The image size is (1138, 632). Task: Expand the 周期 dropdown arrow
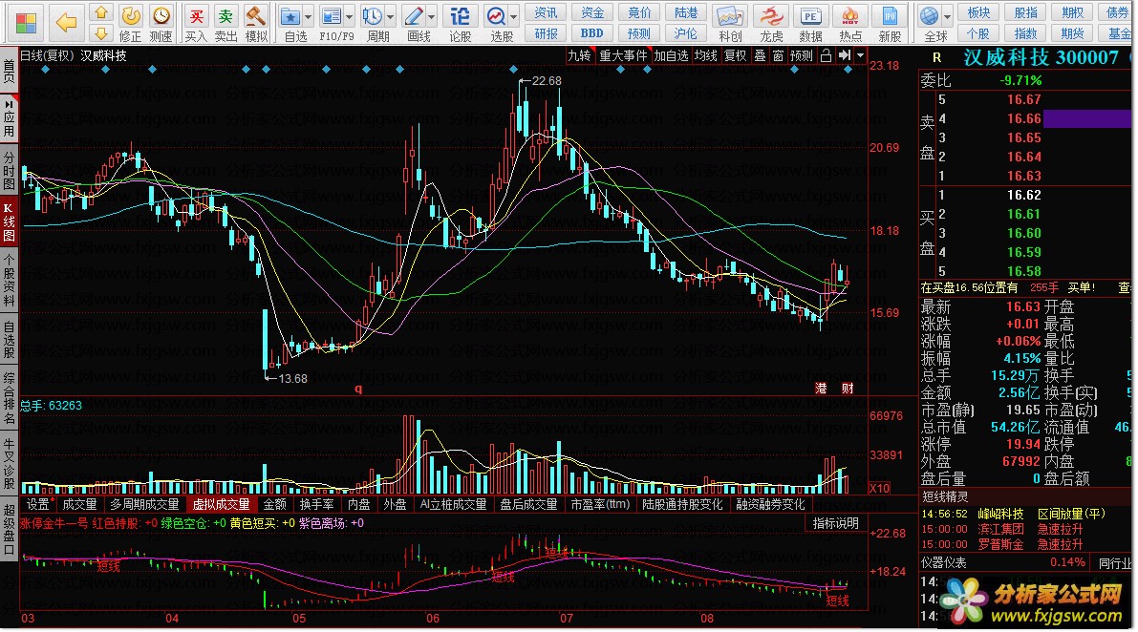(x=391, y=16)
